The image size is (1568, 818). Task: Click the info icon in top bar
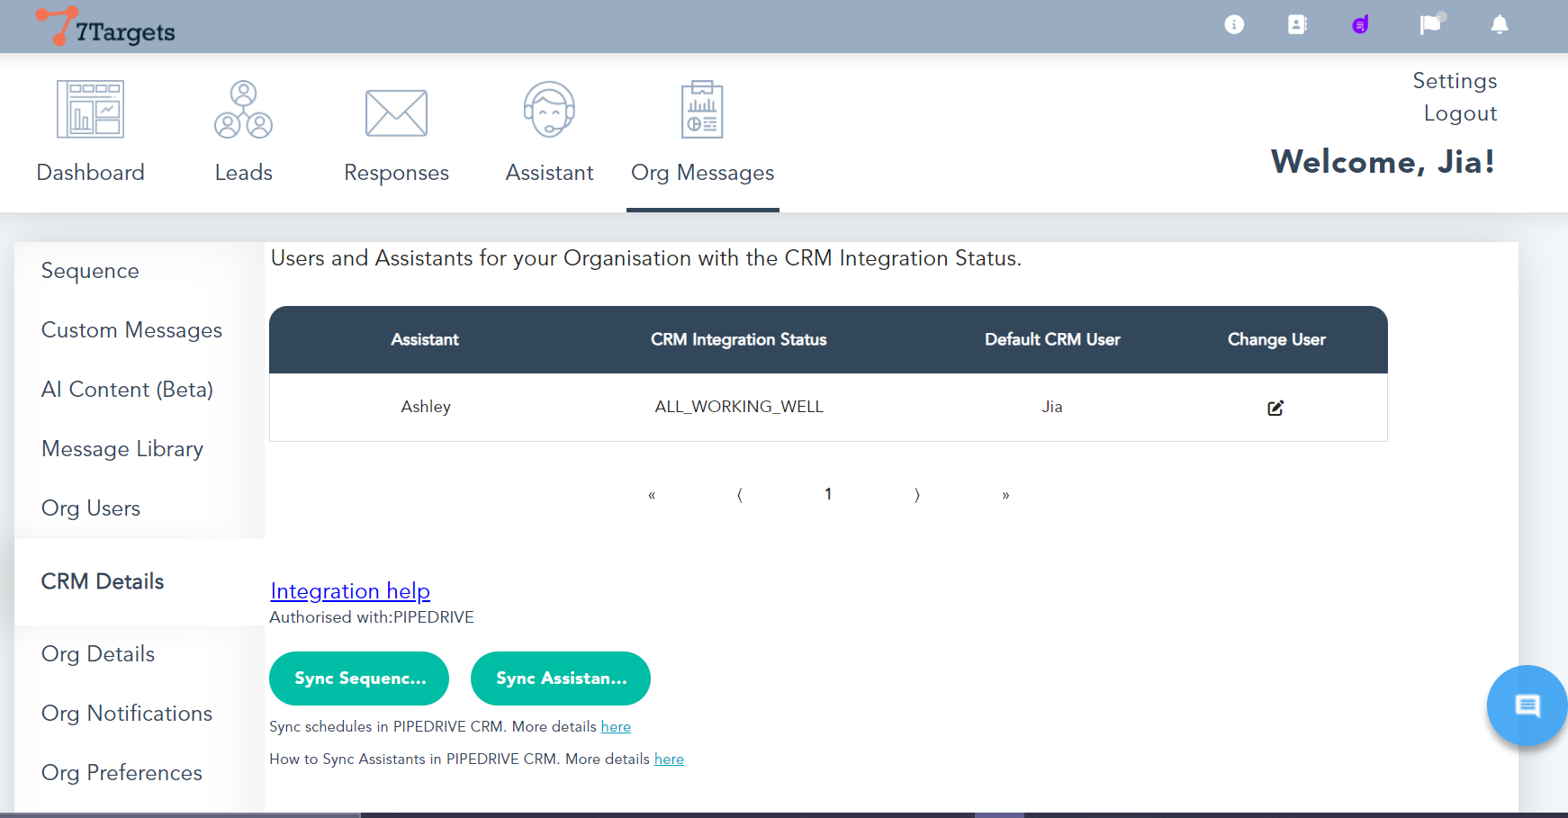(1234, 25)
